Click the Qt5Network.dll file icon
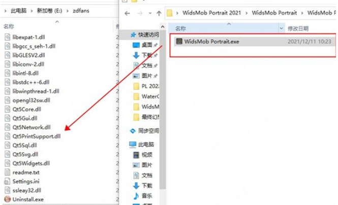This screenshot has height=205, width=338. pos(7,127)
